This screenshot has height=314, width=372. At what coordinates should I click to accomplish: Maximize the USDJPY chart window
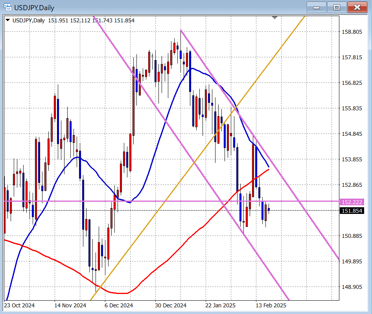click(x=337, y=7)
